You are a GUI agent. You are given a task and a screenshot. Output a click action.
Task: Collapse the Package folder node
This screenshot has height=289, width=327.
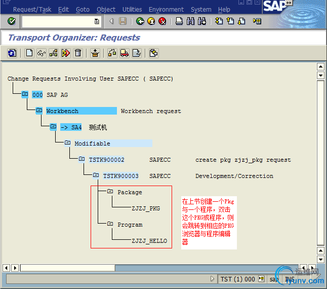[x=110, y=192]
